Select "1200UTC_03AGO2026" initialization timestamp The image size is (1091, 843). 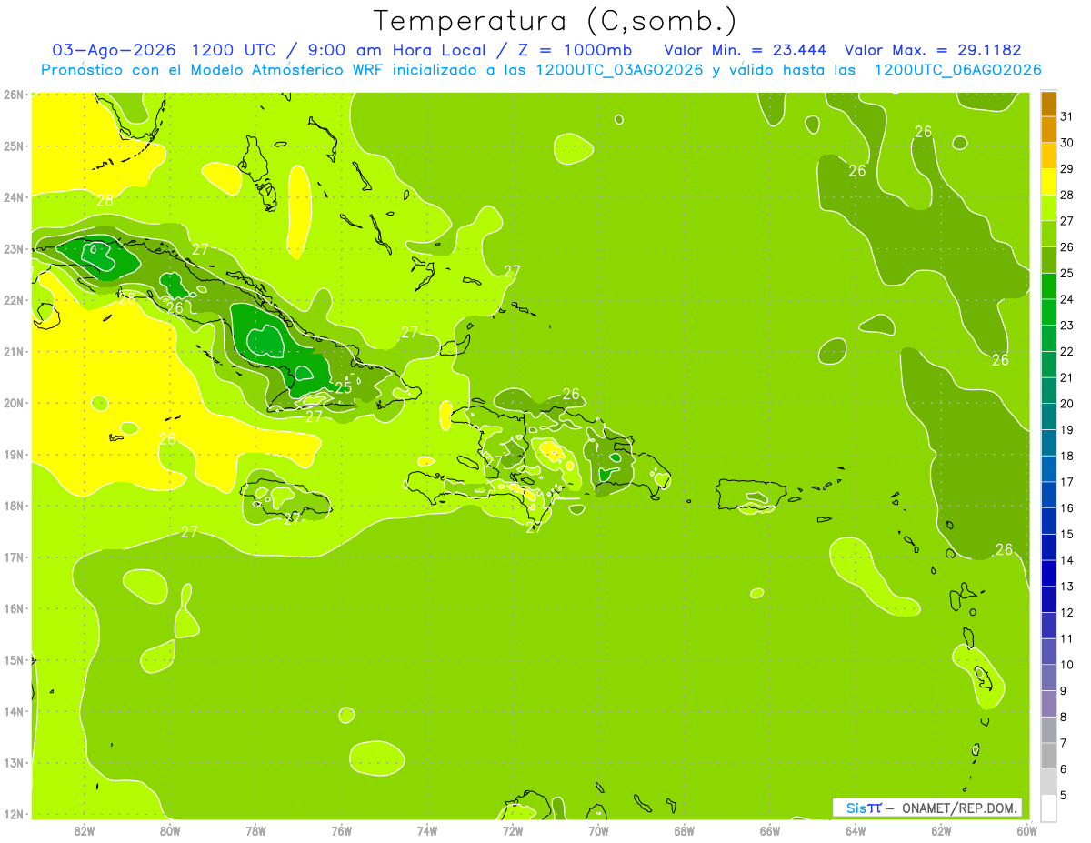619,70
